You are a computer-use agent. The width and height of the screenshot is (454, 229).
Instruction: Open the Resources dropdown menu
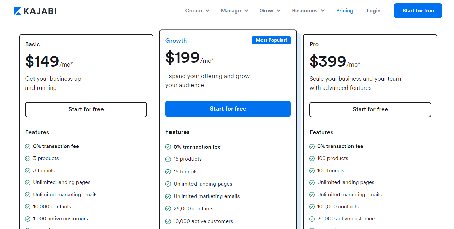click(308, 11)
